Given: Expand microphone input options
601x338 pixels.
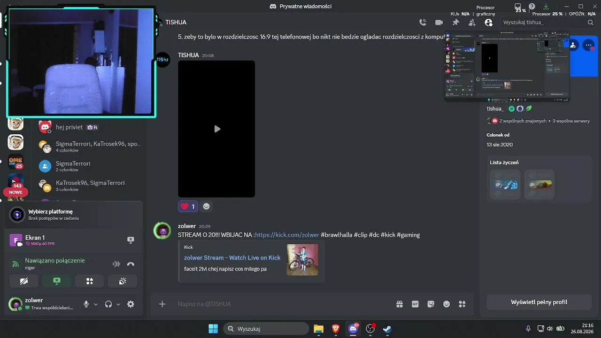Looking at the screenshot, I should (x=96, y=304).
